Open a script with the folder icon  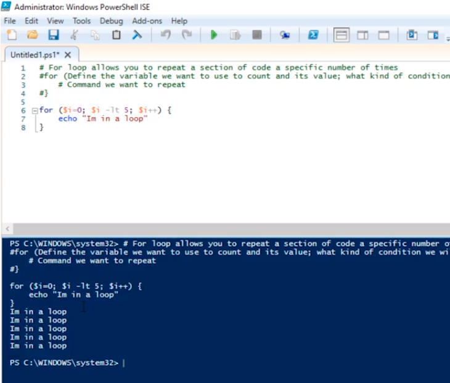pyautogui.click(x=32, y=35)
